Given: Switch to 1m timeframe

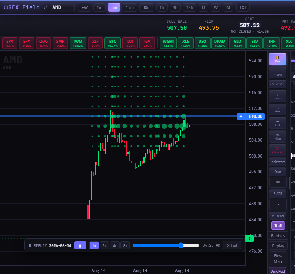Looking at the screenshot, I should [x=100, y=7].
